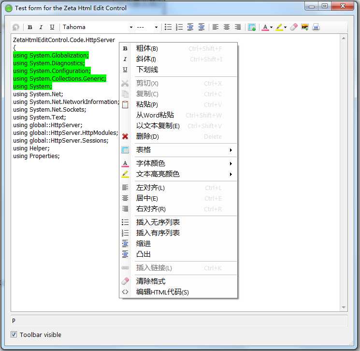The image size is (360, 351).
Task: Choose 左对齐(L) in context menu
Action: (179, 188)
